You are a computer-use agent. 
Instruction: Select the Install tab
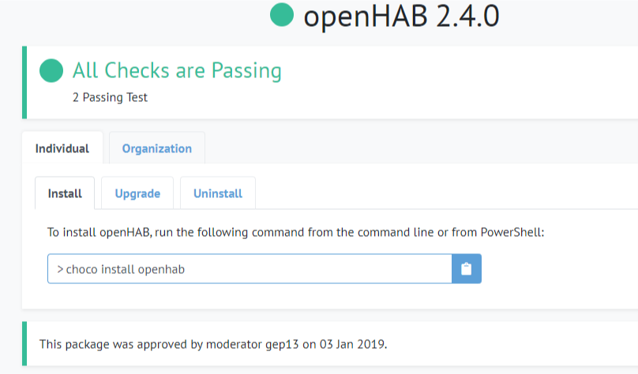65,193
